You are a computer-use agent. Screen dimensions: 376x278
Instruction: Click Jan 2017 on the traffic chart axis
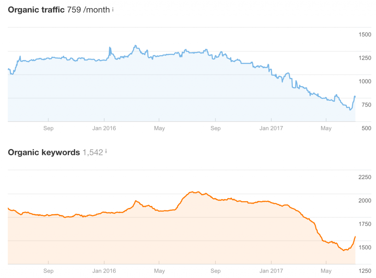[x=271, y=128]
